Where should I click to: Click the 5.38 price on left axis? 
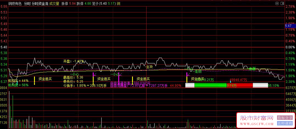pos(4,53)
